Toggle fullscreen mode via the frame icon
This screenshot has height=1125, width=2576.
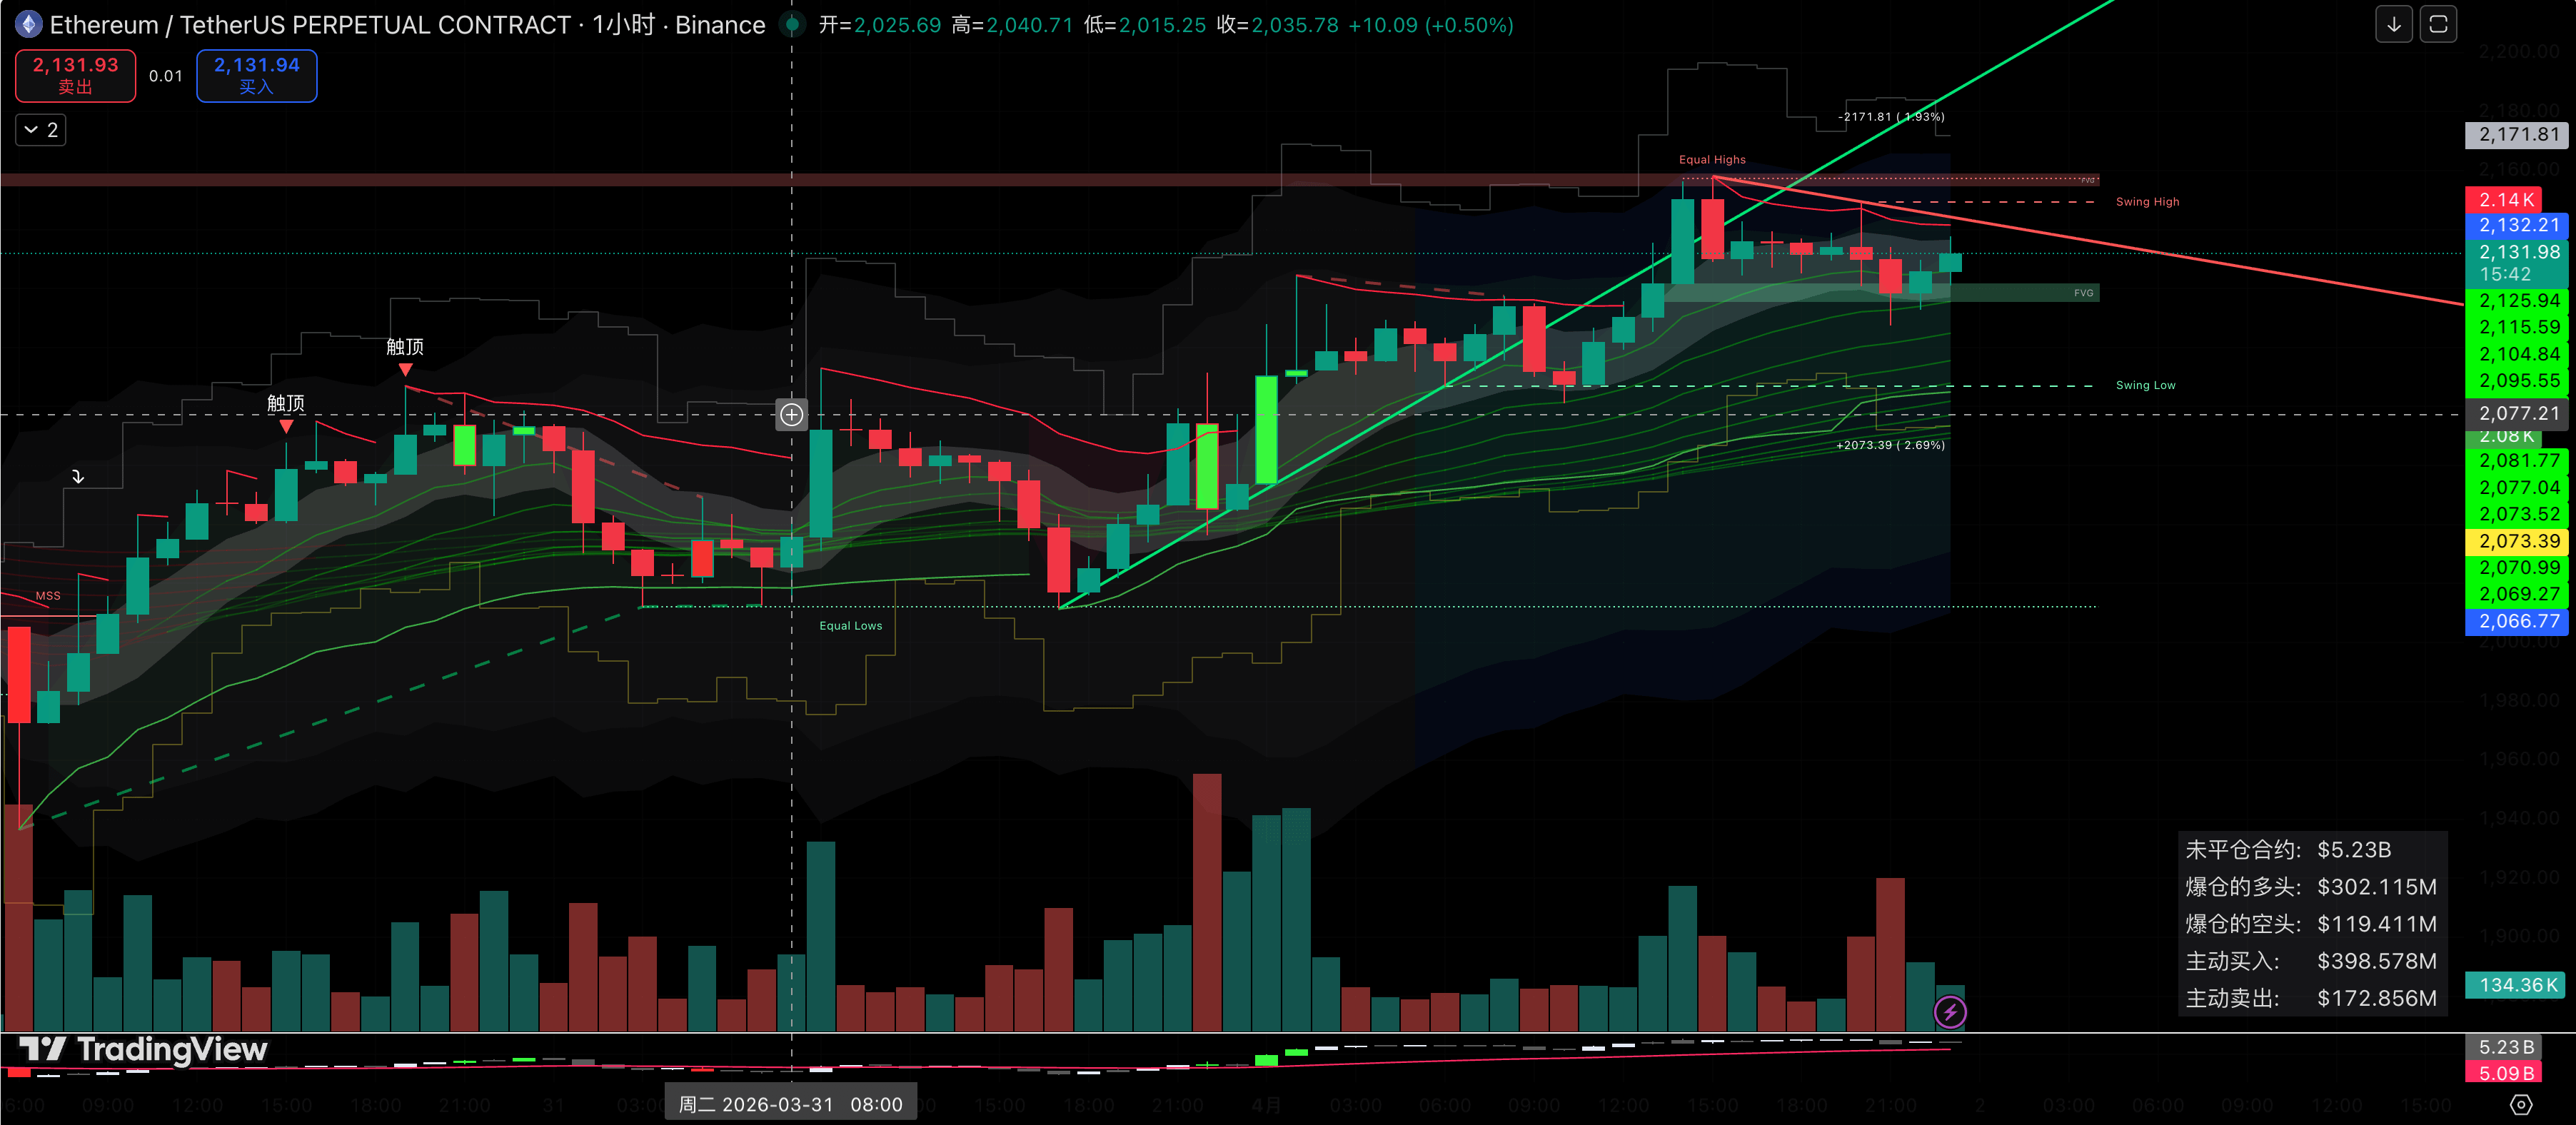tap(2438, 25)
